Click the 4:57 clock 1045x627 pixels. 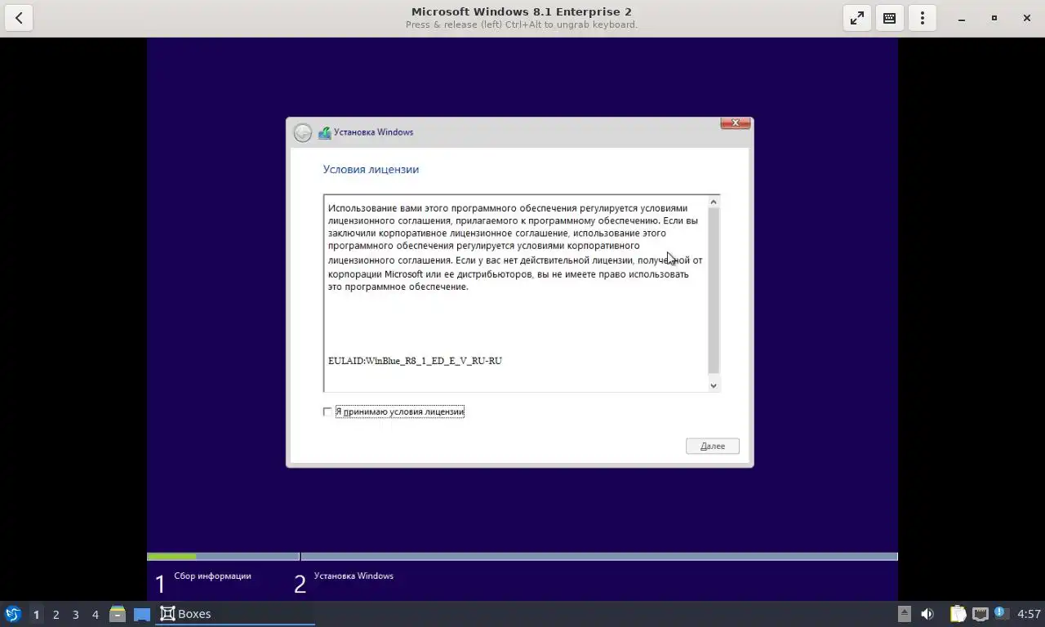[1029, 614]
